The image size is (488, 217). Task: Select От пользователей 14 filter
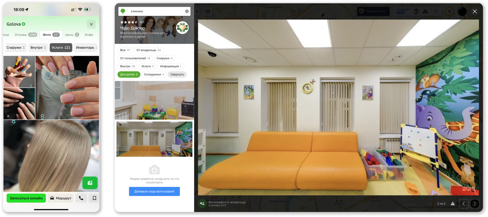(135, 58)
